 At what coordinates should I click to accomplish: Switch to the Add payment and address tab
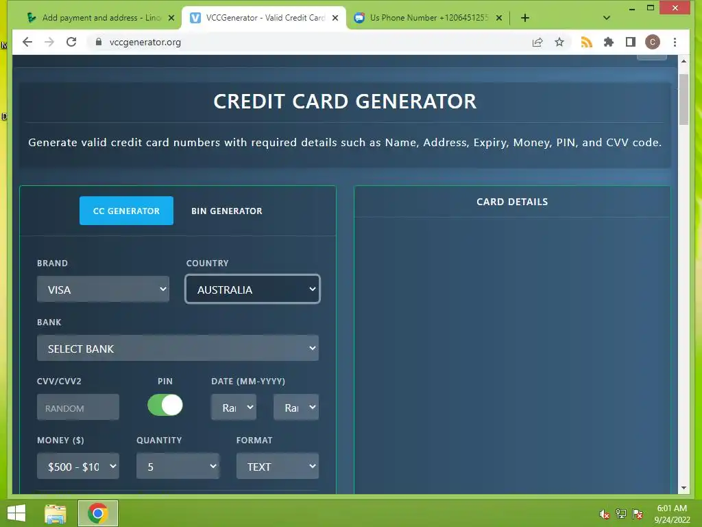click(99, 18)
